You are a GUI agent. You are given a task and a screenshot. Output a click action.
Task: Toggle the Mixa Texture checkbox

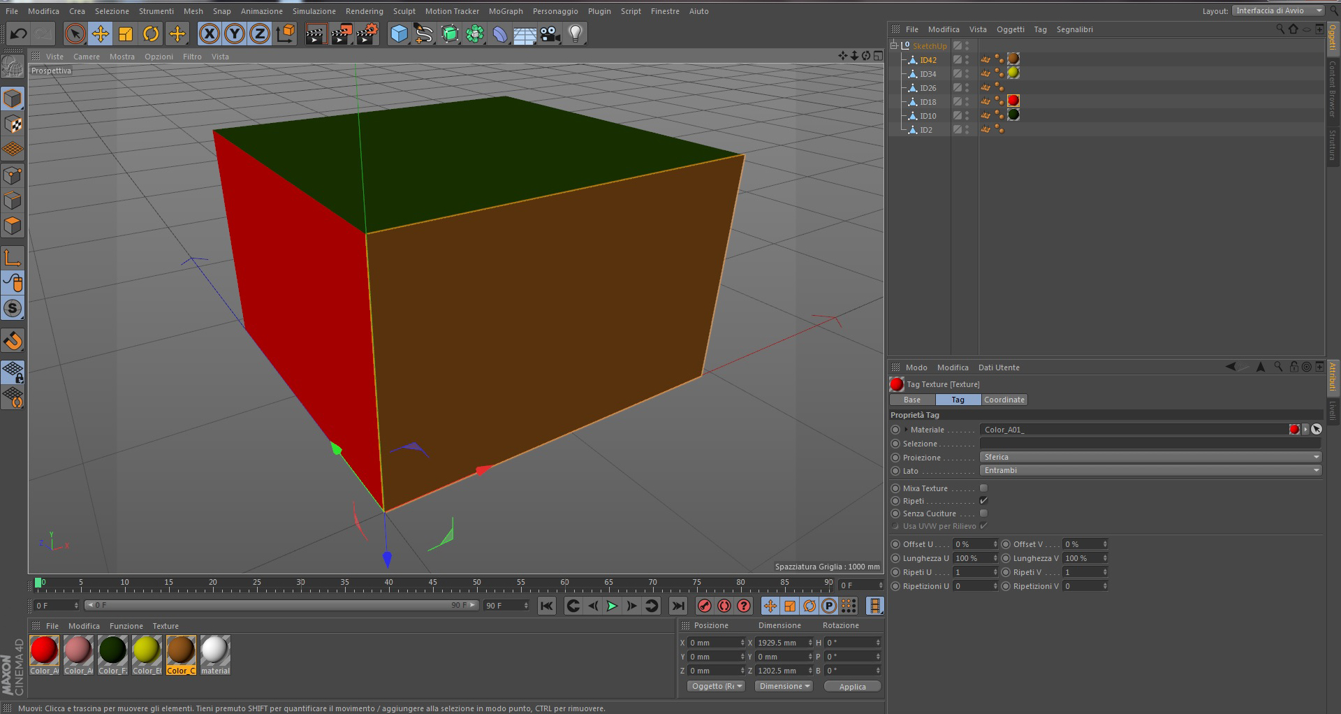(983, 488)
